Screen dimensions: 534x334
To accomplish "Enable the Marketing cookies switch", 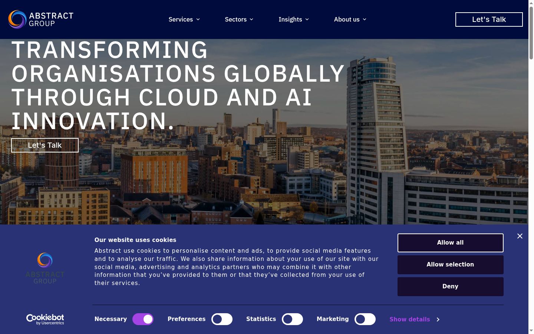I will click(x=365, y=319).
